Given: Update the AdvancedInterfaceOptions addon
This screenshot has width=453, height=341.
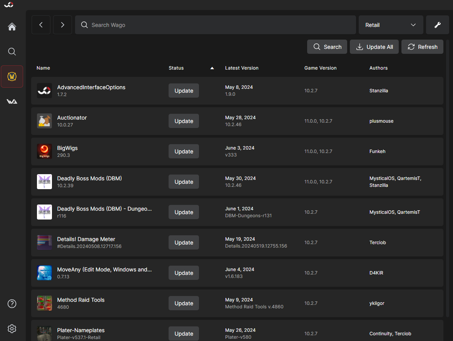Looking at the screenshot, I should coord(184,91).
